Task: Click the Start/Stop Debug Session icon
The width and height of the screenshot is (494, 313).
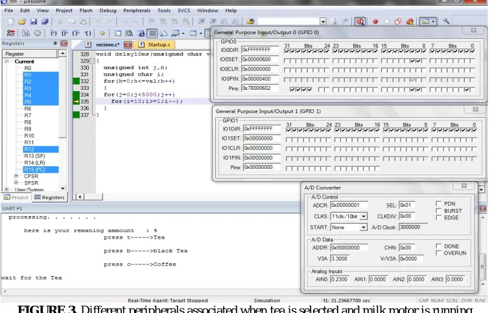Action: [360, 21]
